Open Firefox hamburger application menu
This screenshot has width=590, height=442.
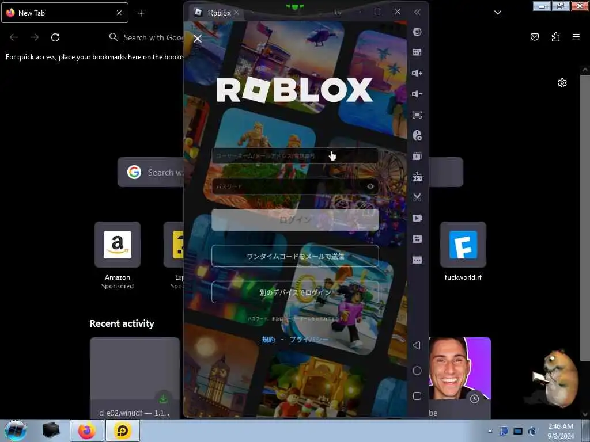(576, 37)
